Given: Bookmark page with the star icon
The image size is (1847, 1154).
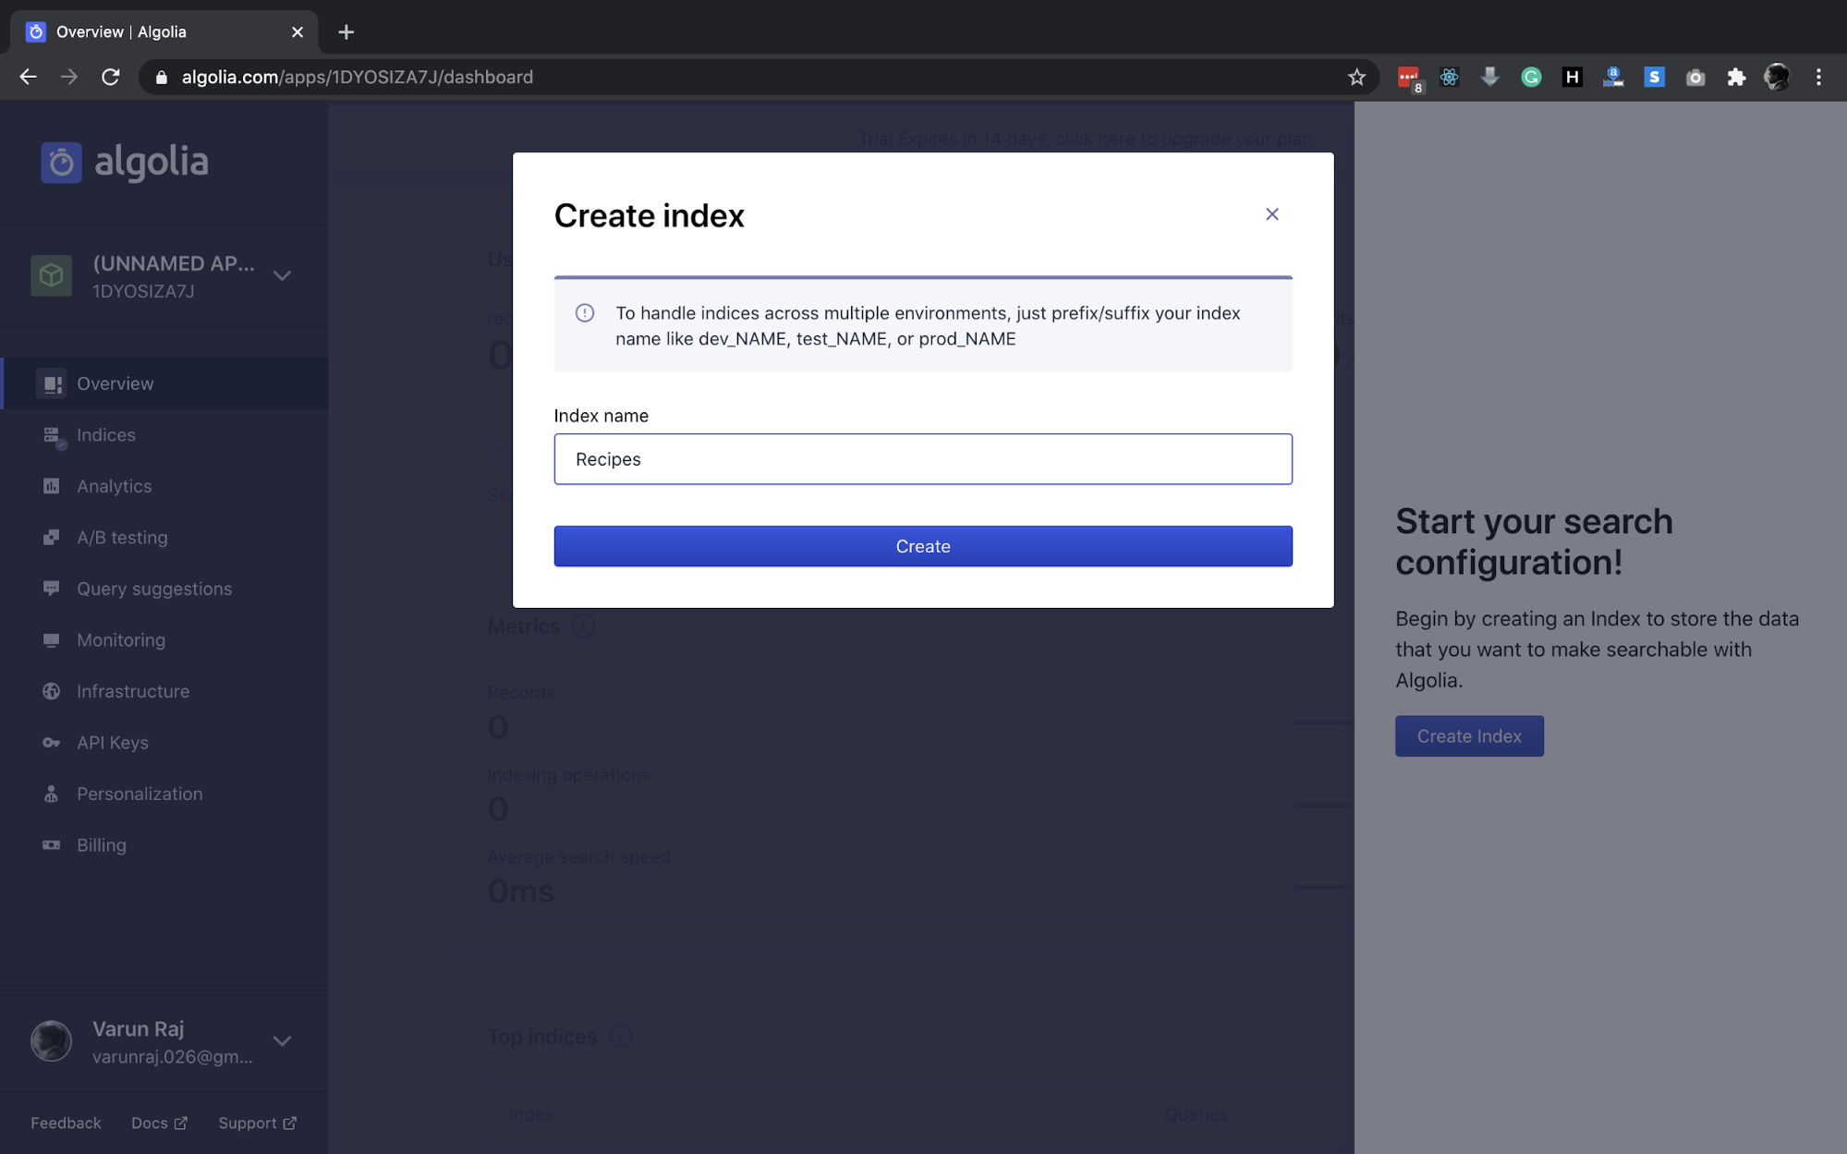Looking at the screenshot, I should (1355, 78).
